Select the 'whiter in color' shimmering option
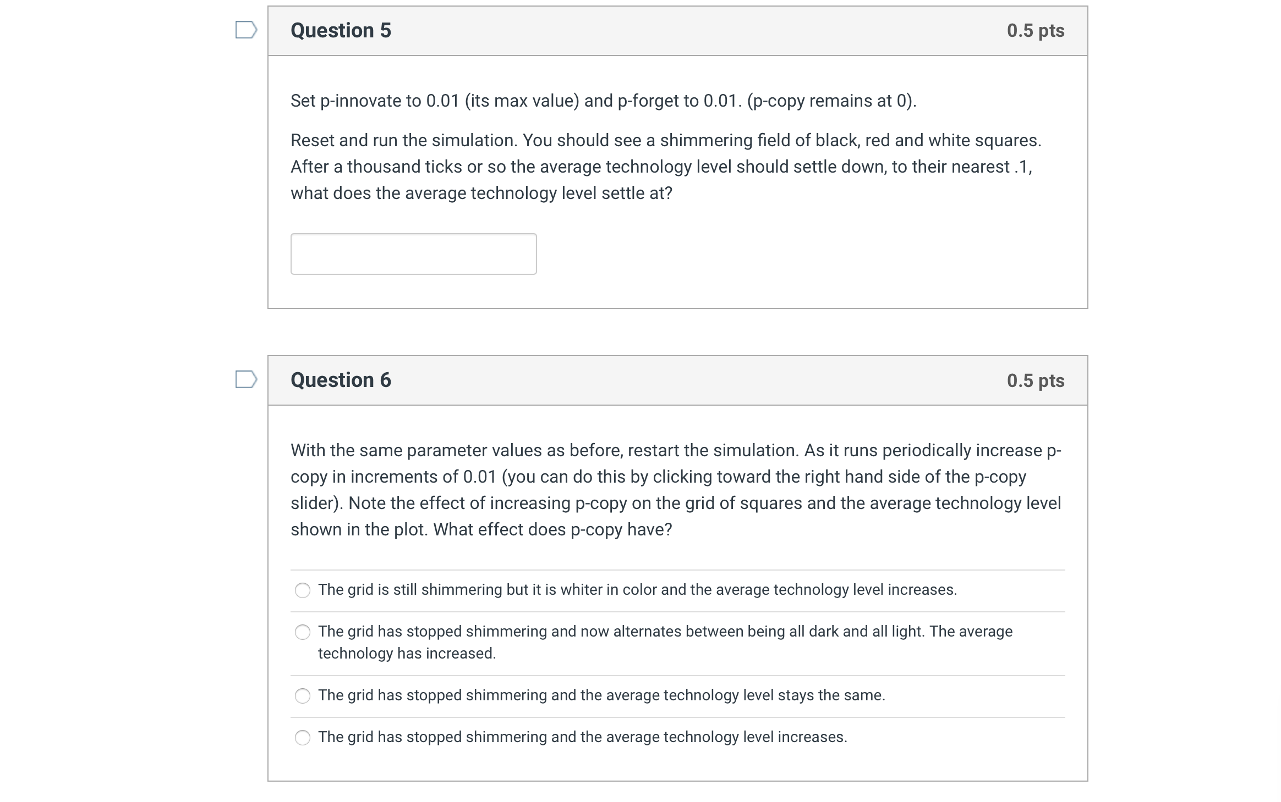The image size is (1281, 802). tap(303, 590)
